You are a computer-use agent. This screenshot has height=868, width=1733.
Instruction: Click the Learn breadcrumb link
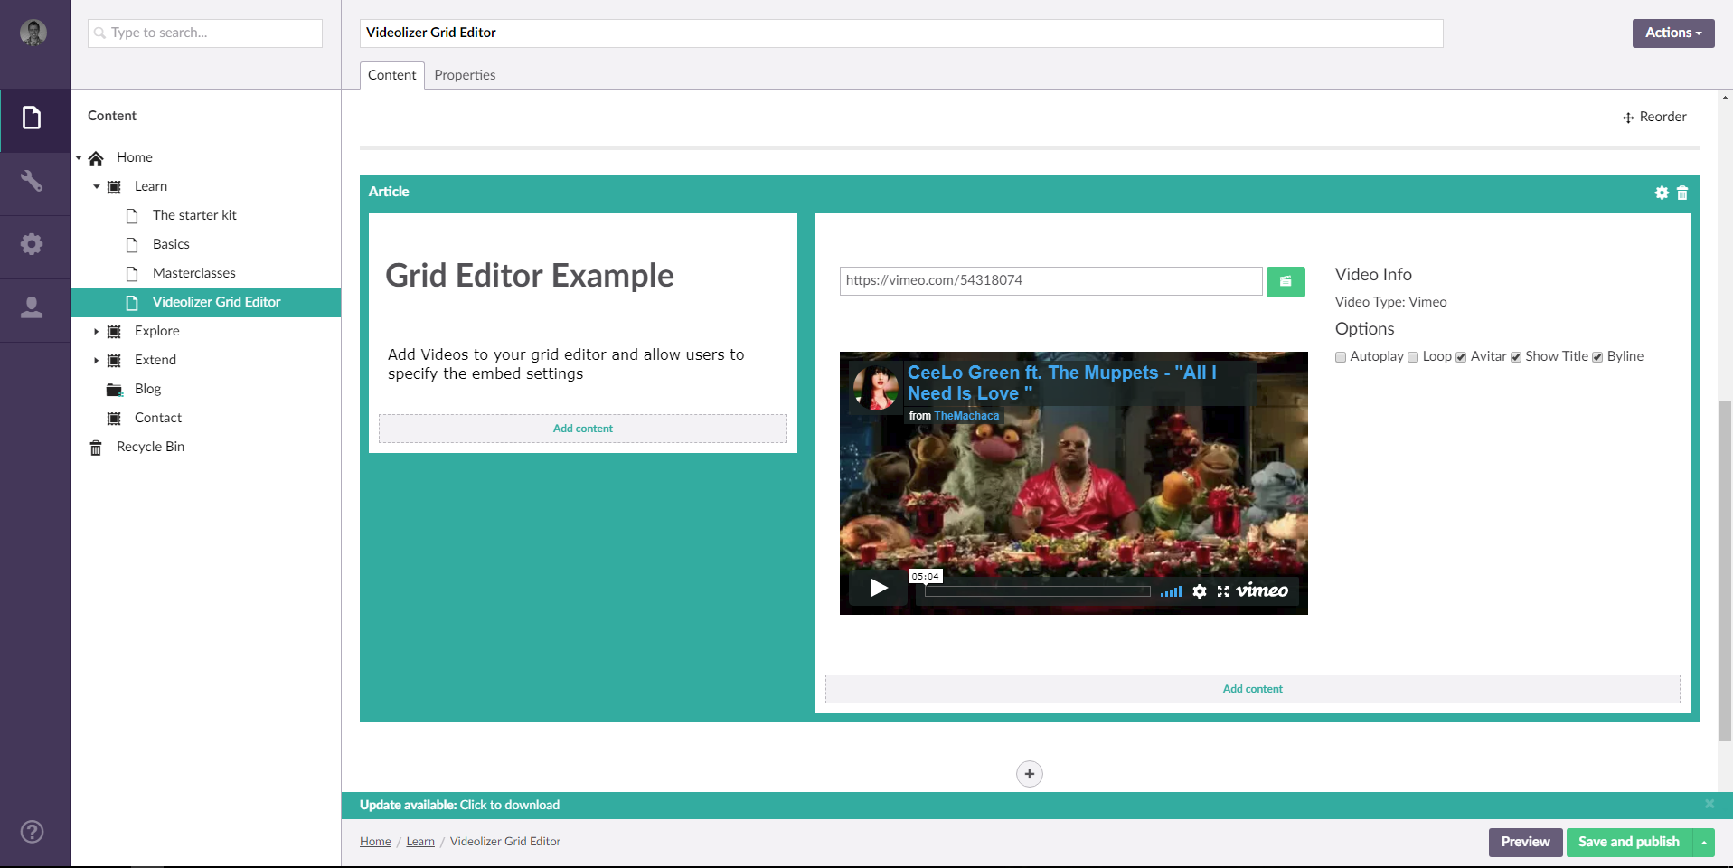coord(420,841)
